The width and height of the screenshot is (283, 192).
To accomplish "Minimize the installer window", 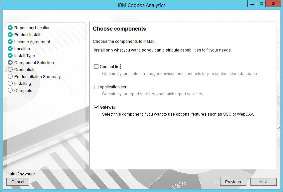I will pos(252,4).
